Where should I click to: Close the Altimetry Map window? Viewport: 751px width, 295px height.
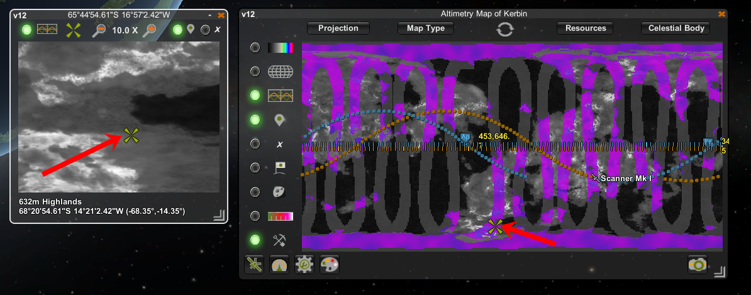[721, 14]
